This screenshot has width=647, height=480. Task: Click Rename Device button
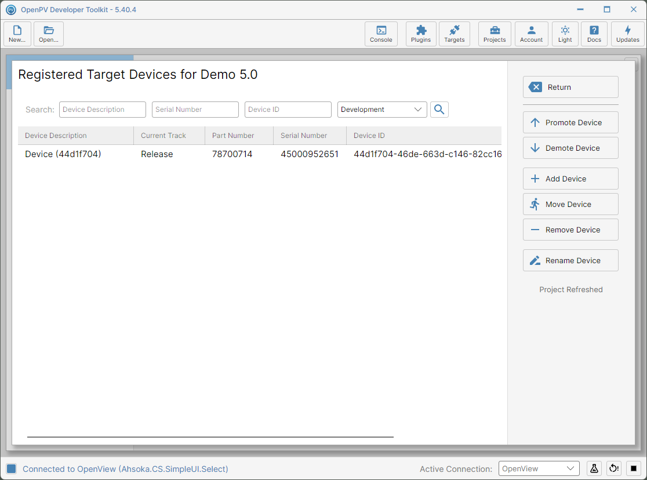[x=570, y=260]
